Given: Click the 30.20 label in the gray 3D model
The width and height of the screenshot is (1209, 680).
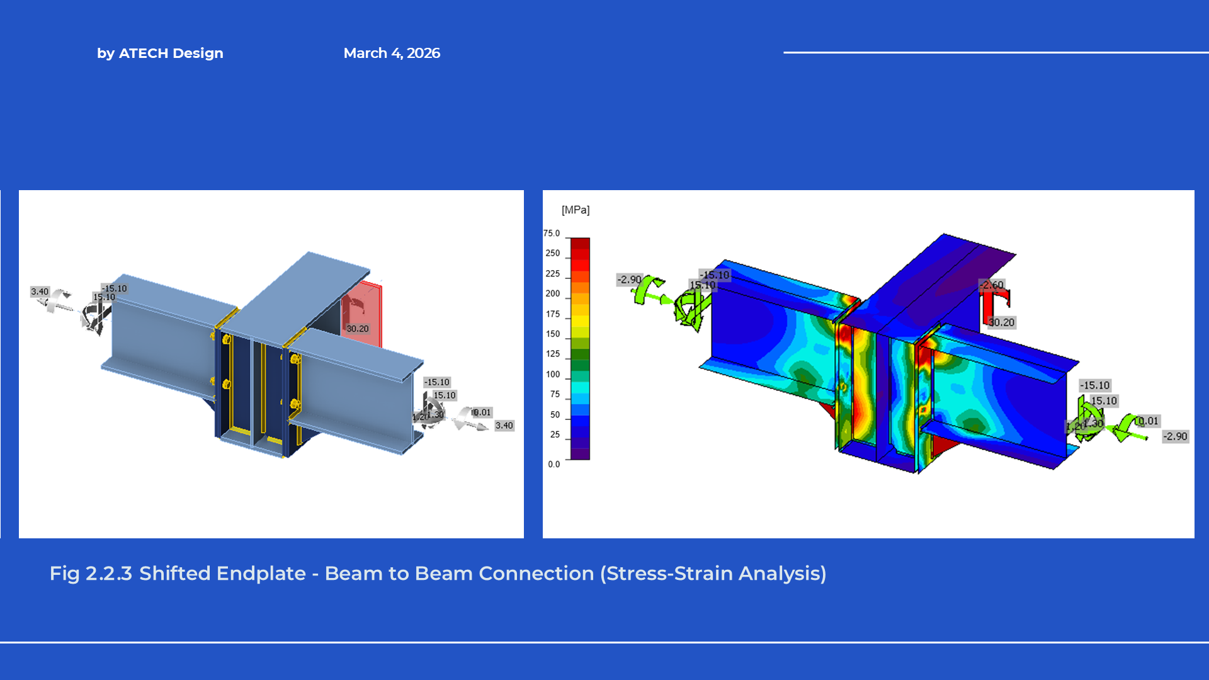Looking at the screenshot, I should pos(358,329).
